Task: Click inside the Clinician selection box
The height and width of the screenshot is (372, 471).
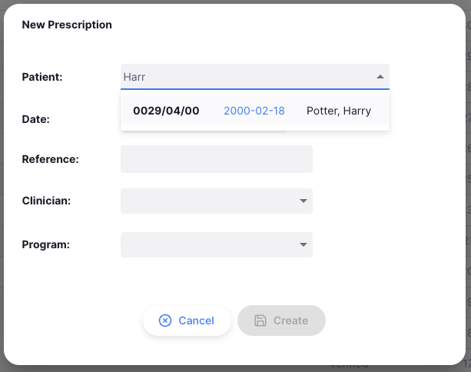Action: 207,201
